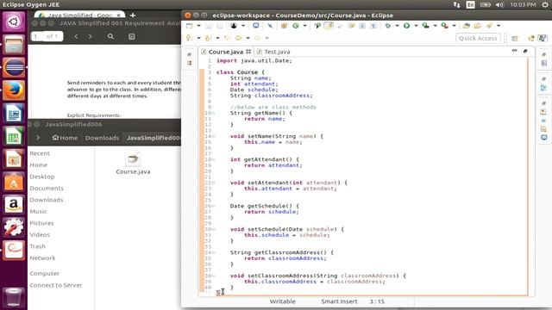This screenshot has width=552, height=310.
Task: Click Downloads breadcrumb in file manager
Action: coord(102,138)
